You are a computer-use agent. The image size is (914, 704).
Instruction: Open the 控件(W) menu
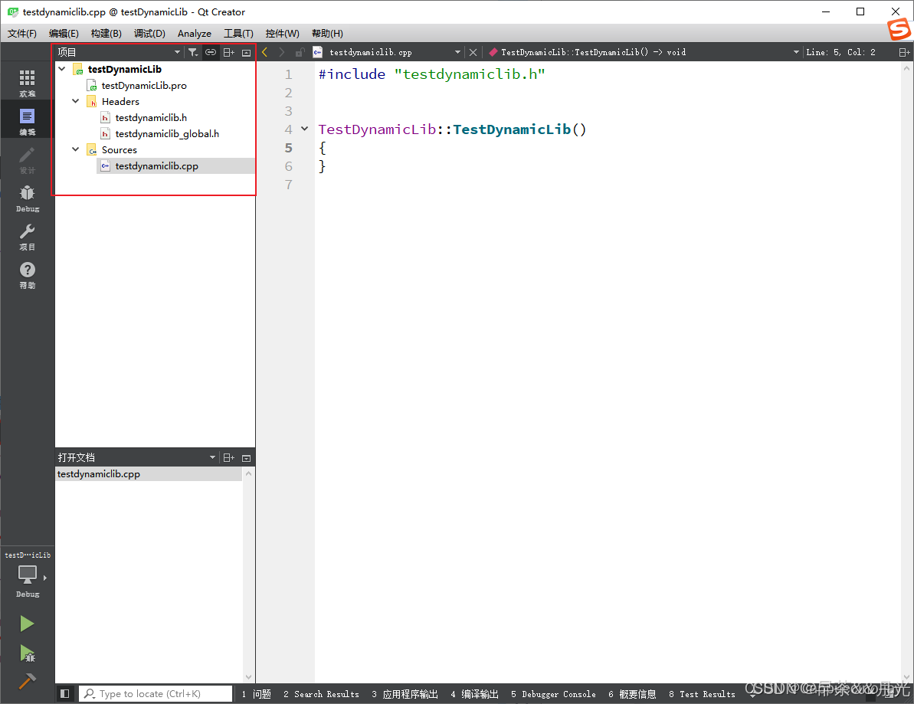[282, 33]
